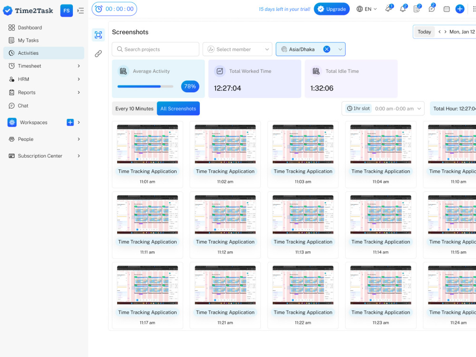Click the Screenshots page heading
476x357 pixels.
click(130, 32)
